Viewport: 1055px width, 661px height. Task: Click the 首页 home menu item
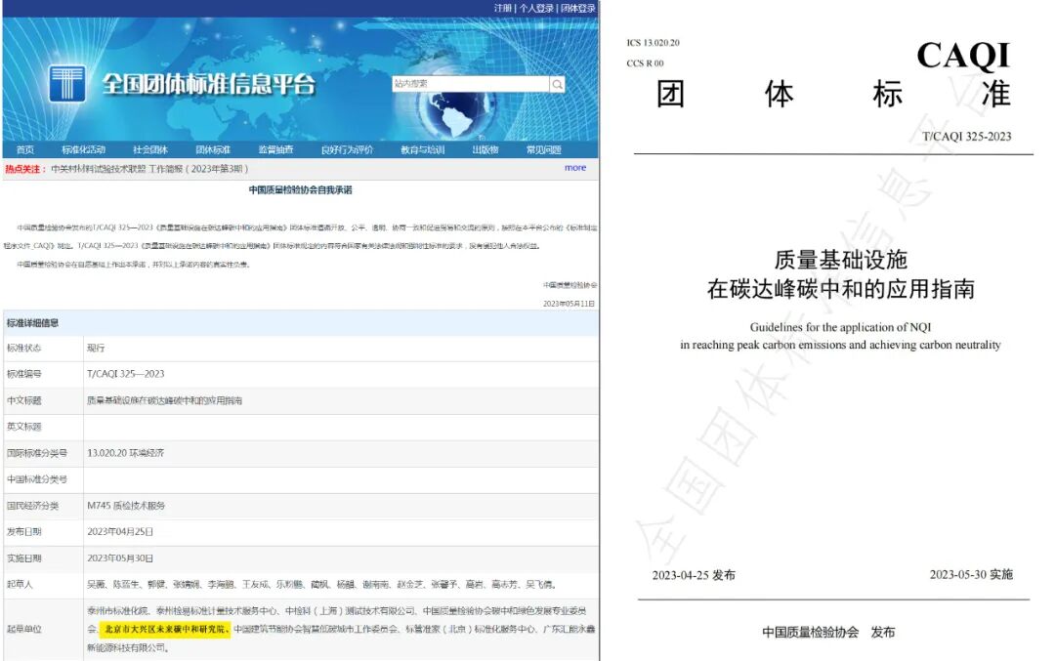(24, 149)
